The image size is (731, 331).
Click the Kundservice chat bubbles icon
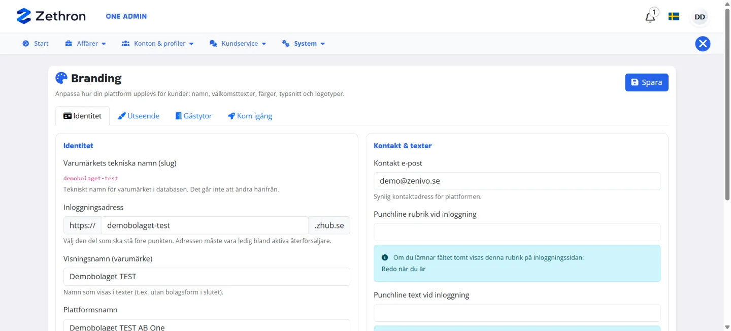(213, 44)
